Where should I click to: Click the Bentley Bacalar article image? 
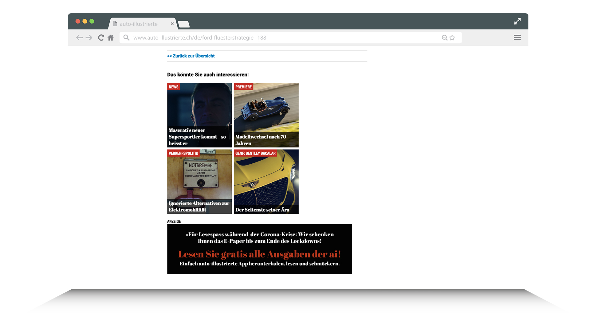[x=266, y=181]
